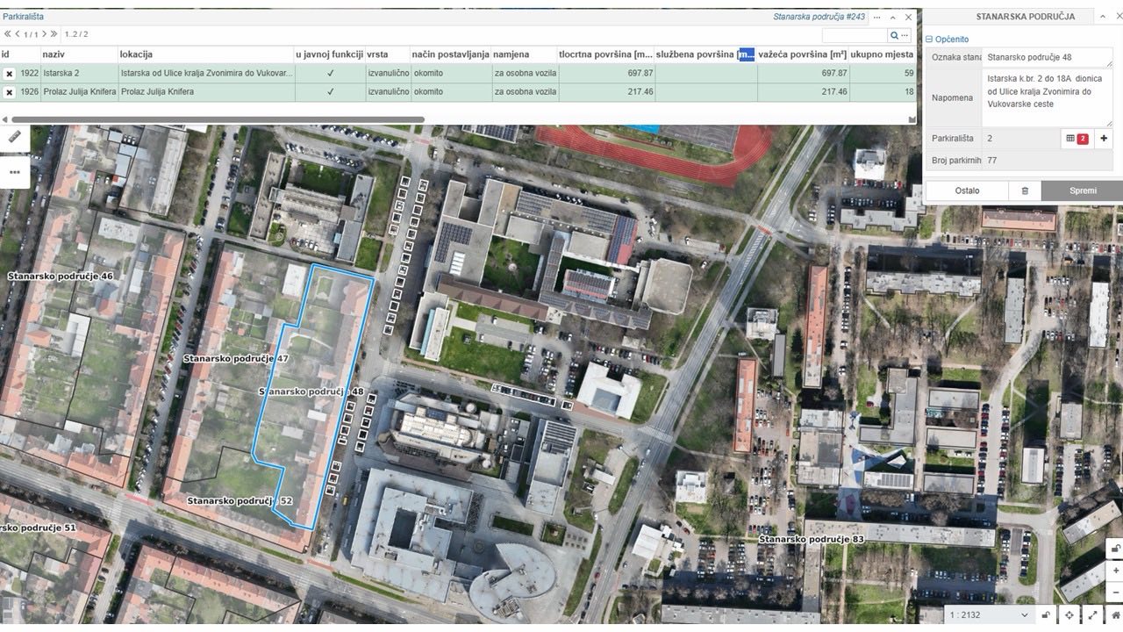
Task: Collapse the Stanarska područja panel
Action: pyautogui.click(x=1101, y=17)
